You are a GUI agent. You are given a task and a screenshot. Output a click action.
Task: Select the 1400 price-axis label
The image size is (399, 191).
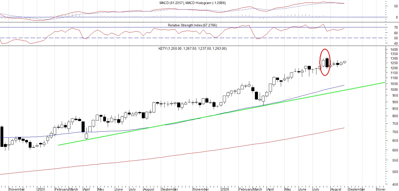click(x=394, y=50)
